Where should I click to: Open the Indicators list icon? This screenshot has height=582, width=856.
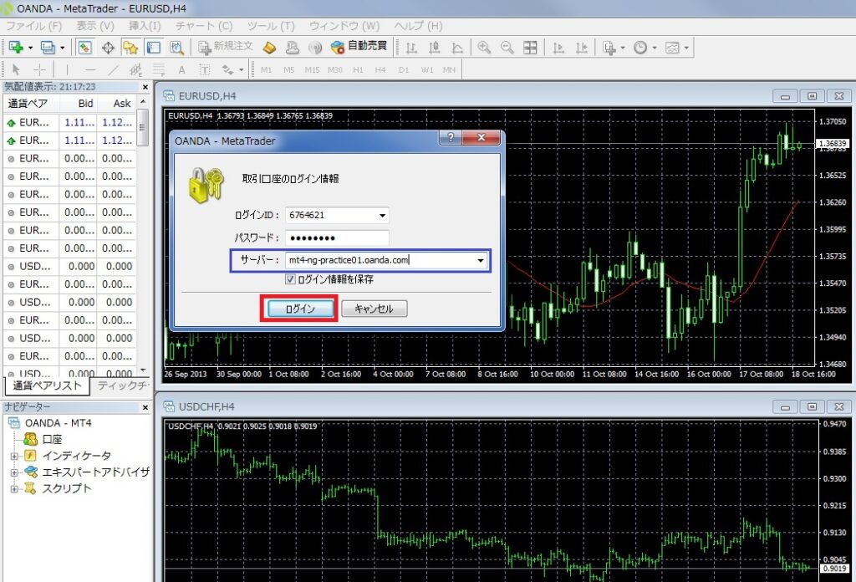coord(609,48)
